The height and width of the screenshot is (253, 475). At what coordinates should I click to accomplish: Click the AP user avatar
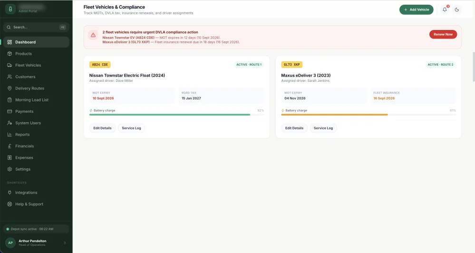click(10, 243)
